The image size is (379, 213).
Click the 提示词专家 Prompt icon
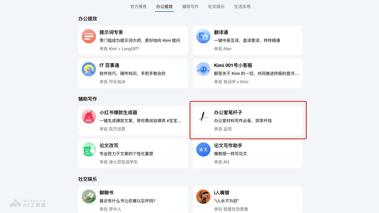[88, 36]
